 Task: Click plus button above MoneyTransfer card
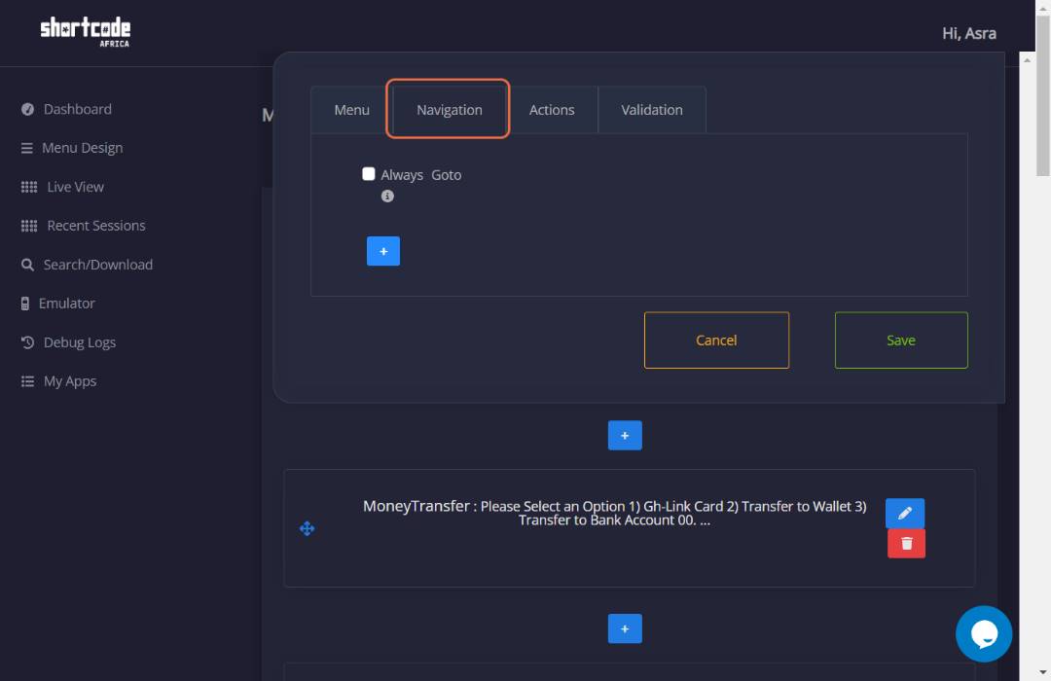(625, 436)
